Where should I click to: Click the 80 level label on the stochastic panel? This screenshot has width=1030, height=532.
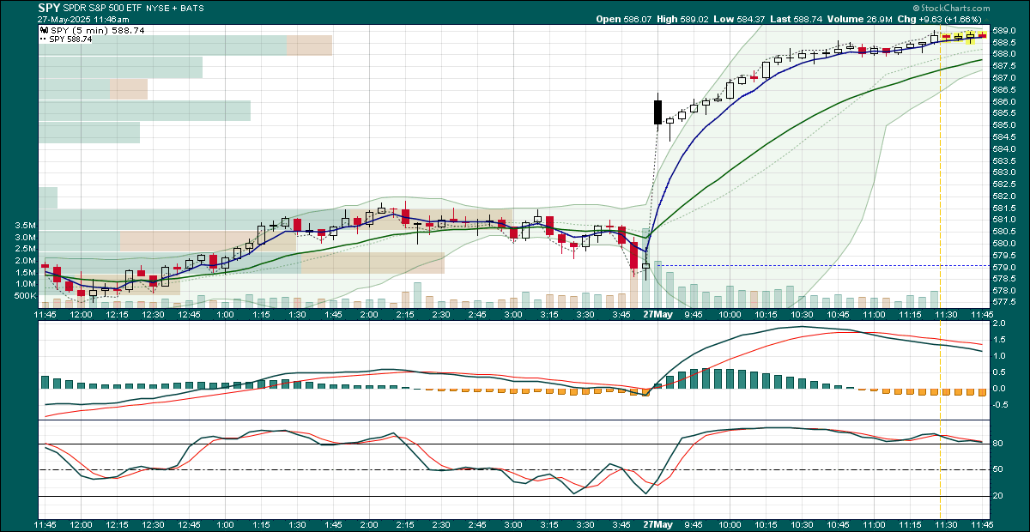(x=998, y=443)
